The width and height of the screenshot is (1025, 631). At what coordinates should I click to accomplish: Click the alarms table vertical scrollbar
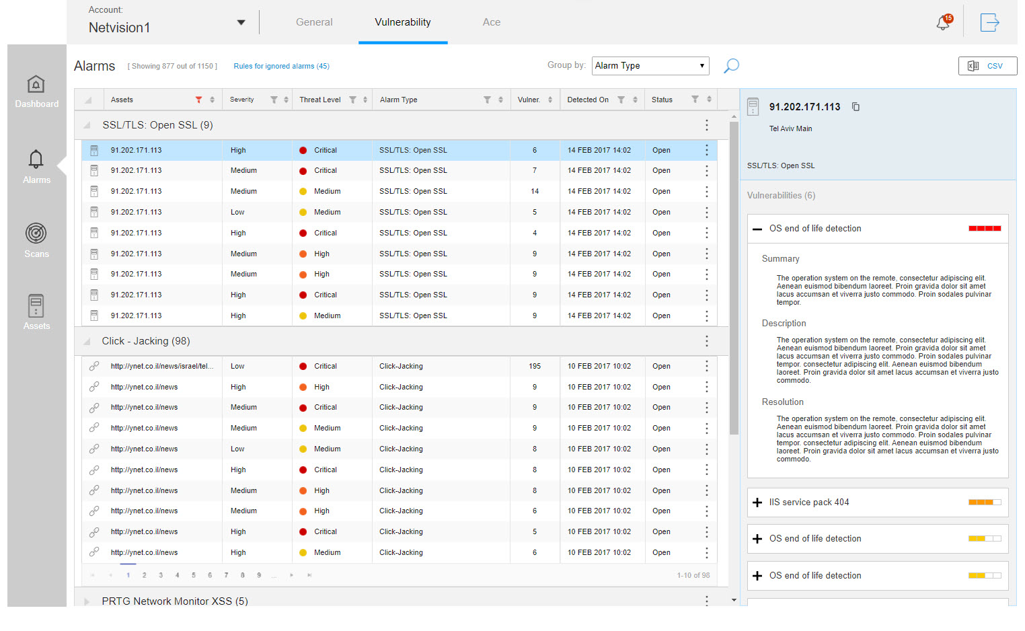tap(734, 278)
